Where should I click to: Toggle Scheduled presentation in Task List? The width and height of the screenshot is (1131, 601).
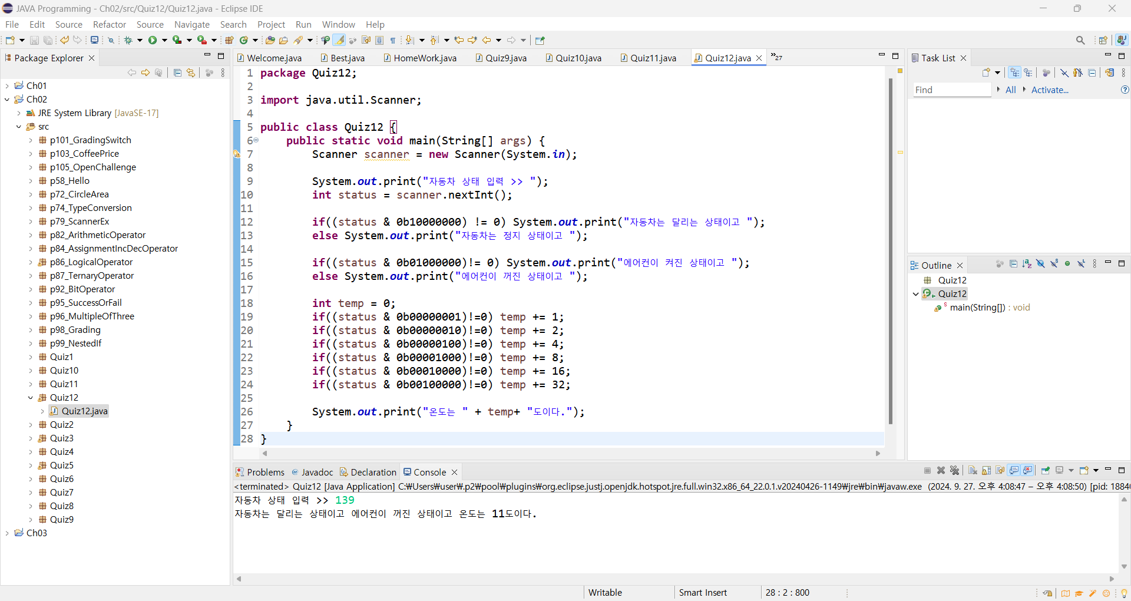[1028, 72]
